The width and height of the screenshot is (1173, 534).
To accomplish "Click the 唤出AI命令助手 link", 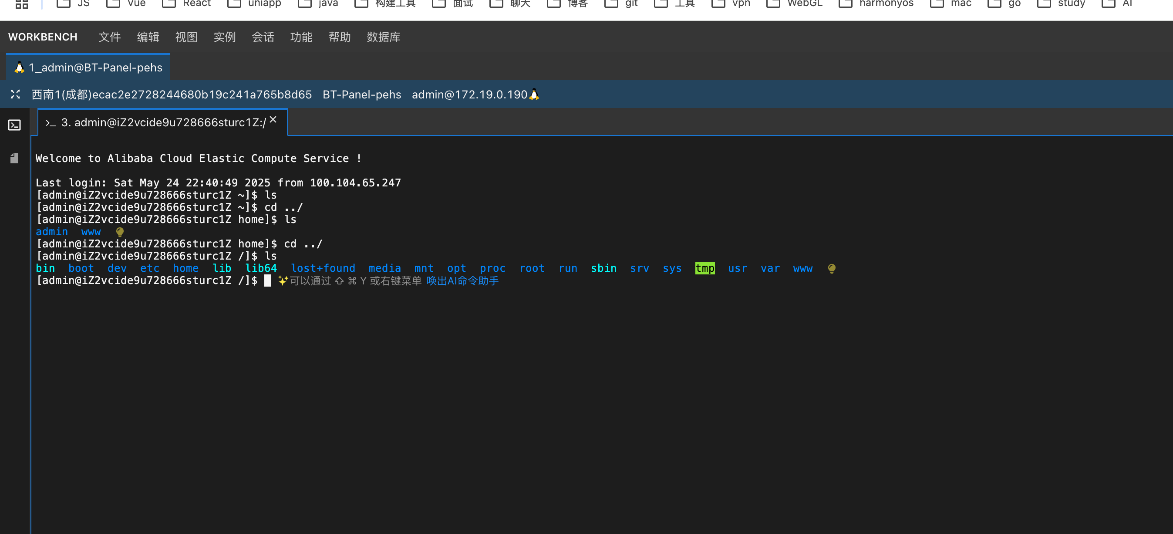I will tap(462, 281).
